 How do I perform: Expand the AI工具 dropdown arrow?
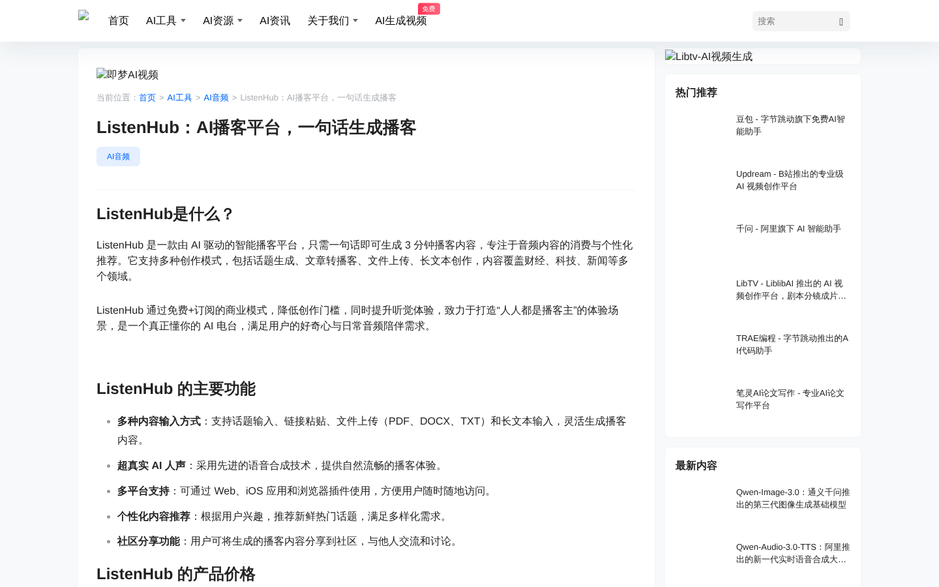[183, 21]
